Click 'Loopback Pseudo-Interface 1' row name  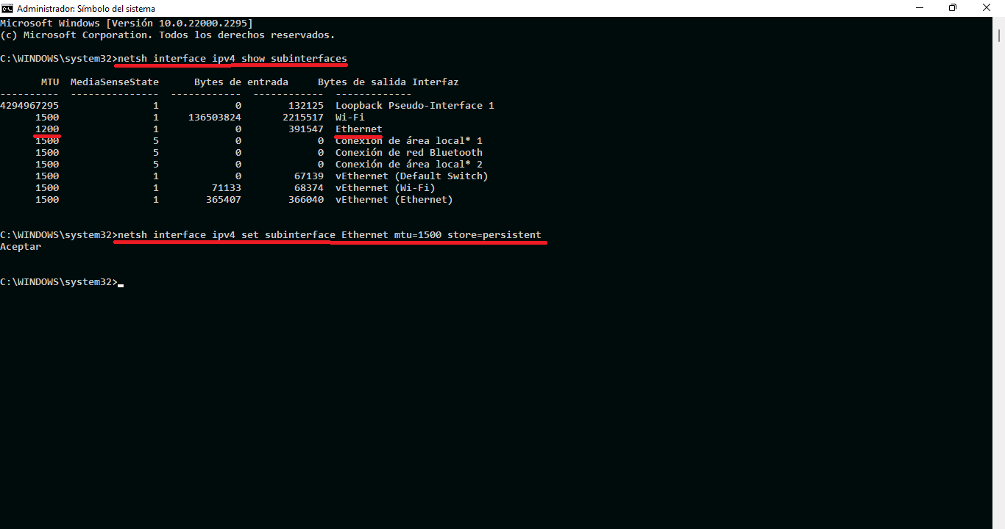415,105
